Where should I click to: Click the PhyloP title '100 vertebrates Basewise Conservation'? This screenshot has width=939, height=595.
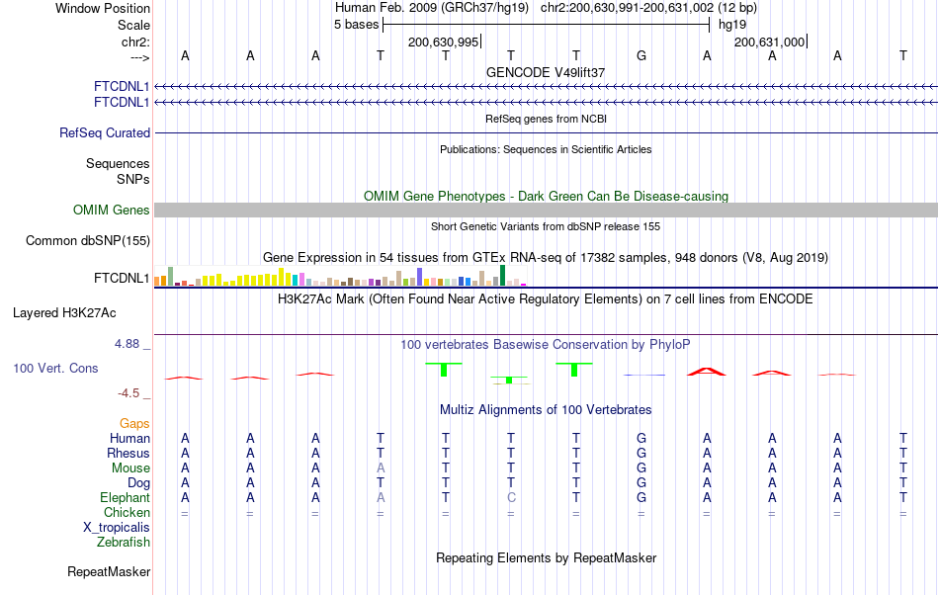[546, 345]
